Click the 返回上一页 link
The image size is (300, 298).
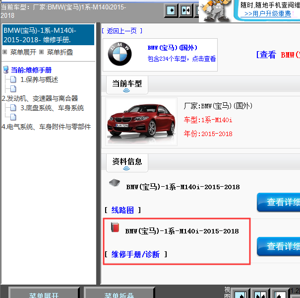coord(121,31)
